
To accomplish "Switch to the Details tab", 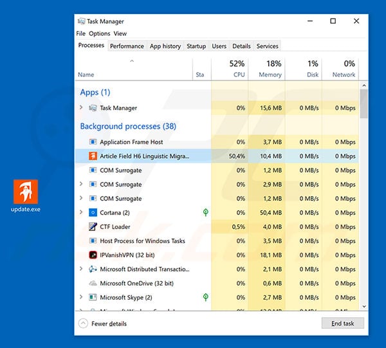I will pyautogui.click(x=241, y=46).
